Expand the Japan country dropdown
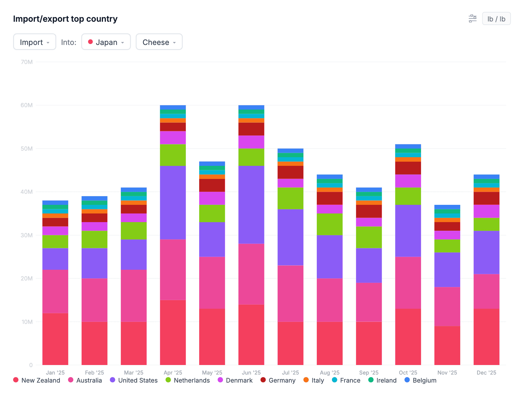This screenshot has height=393, width=524. [x=106, y=42]
